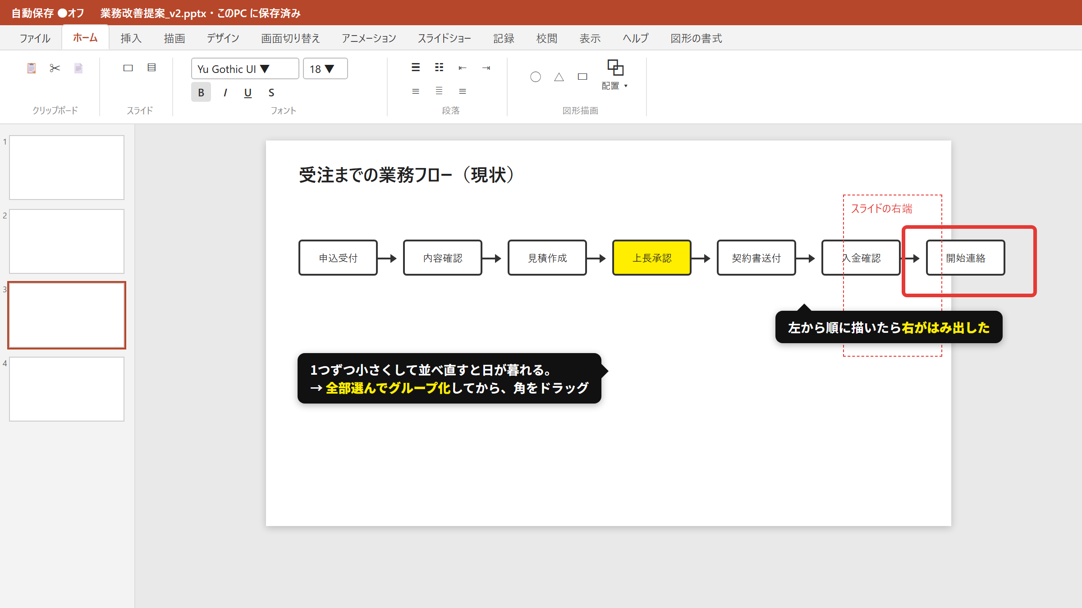
Task: Select the triangle shape tool
Action: pyautogui.click(x=559, y=77)
